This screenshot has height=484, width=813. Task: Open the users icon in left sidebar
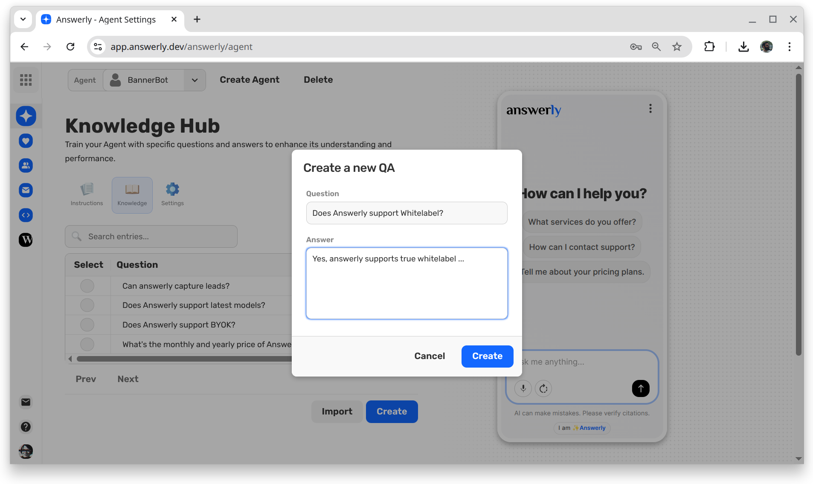pos(26,165)
